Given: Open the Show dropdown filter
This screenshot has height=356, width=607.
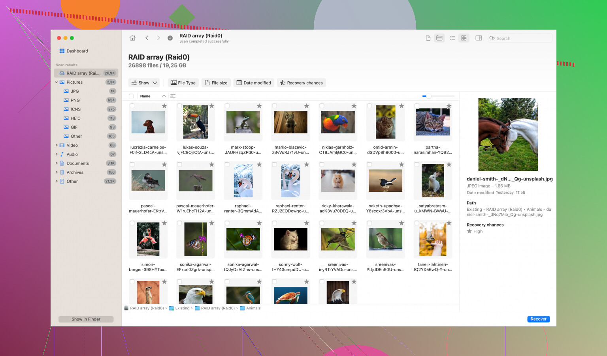Looking at the screenshot, I should pyautogui.click(x=144, y=83).
